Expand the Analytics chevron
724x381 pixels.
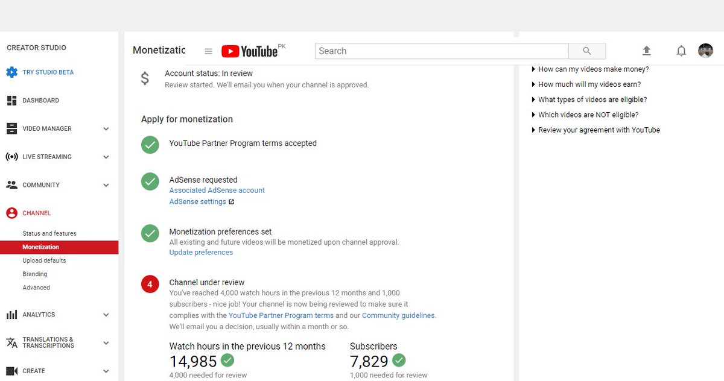point(106,315)
